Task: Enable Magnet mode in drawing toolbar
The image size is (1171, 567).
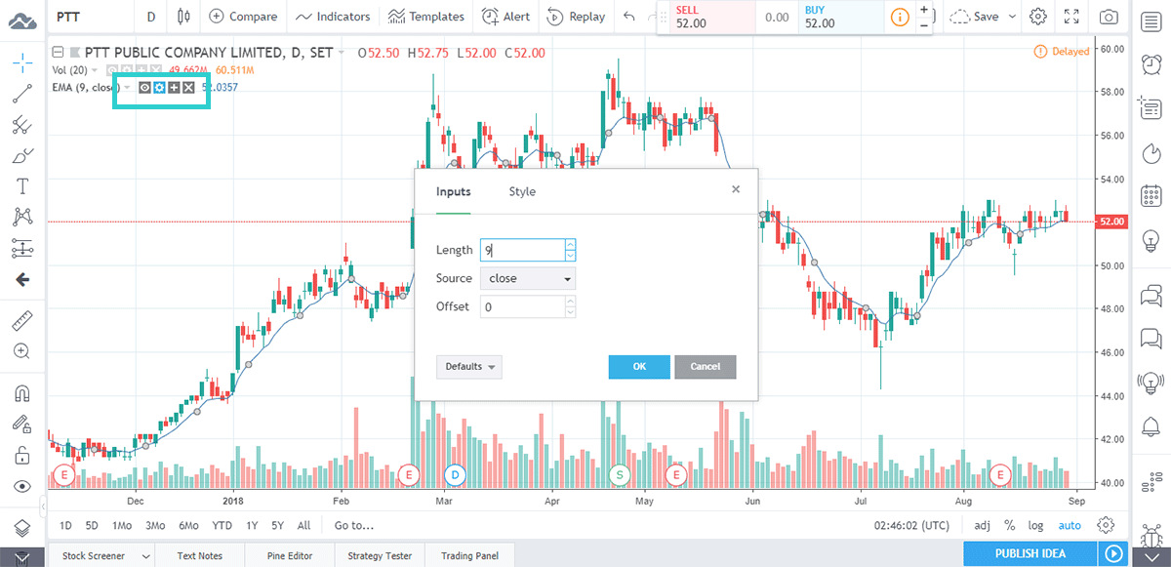Action: (21, 393)
